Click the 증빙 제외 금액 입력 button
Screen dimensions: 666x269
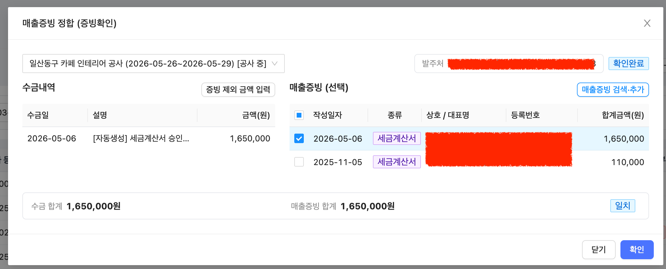(238, 89)
